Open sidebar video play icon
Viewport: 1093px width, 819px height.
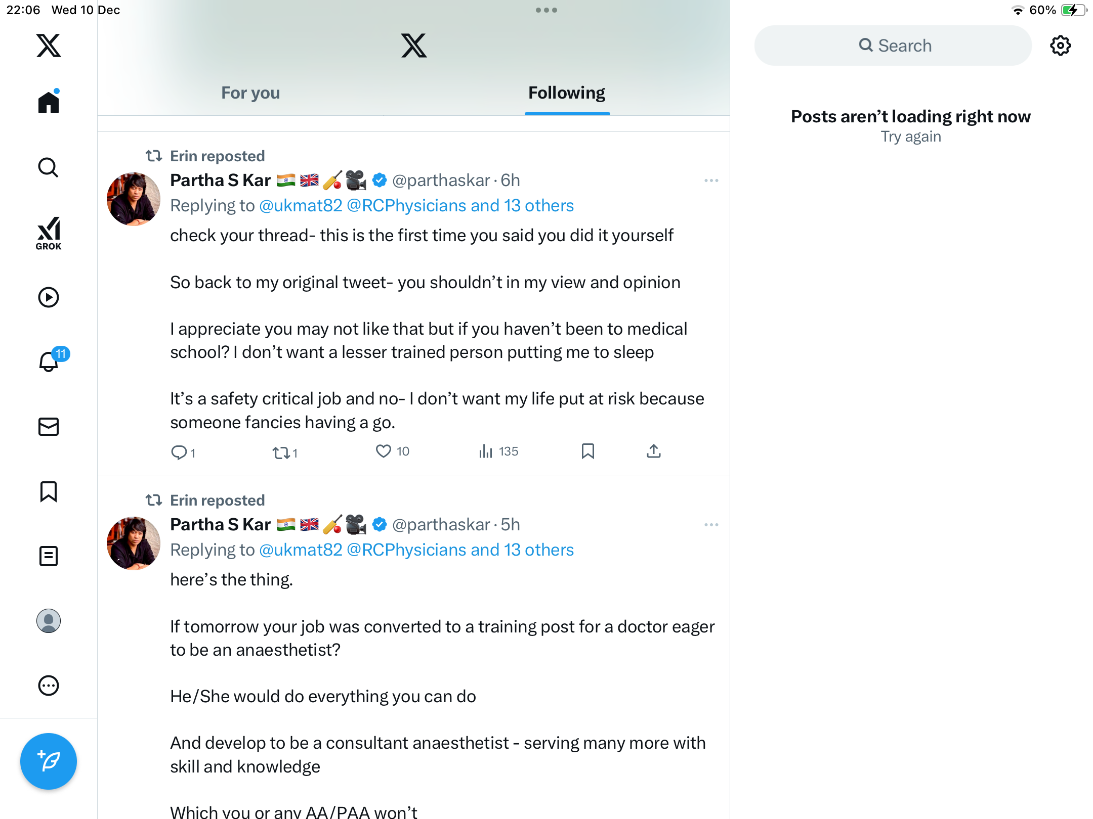click(49, 297)
